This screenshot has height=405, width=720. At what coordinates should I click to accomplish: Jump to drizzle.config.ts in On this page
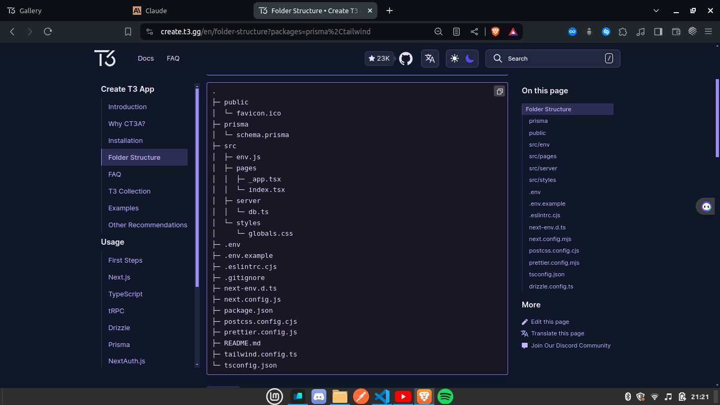551,286
